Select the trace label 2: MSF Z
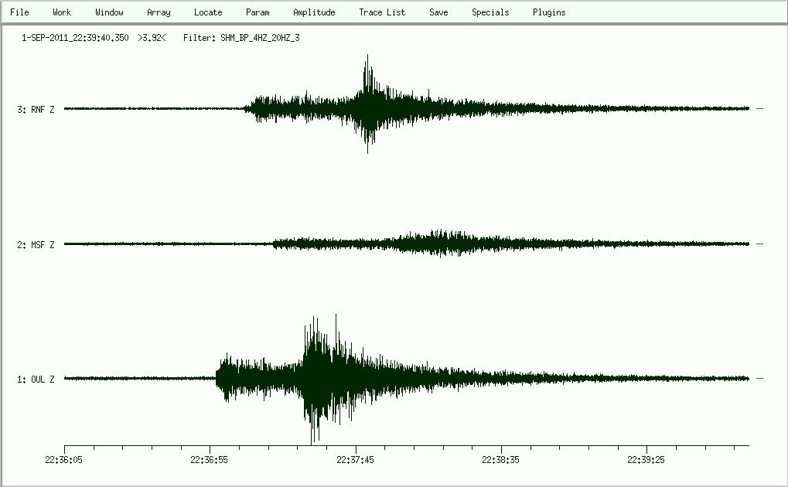 36,245
